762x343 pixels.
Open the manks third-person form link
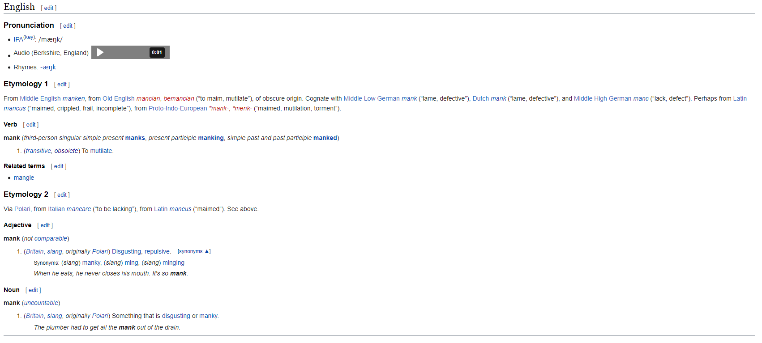pos(135,138)
